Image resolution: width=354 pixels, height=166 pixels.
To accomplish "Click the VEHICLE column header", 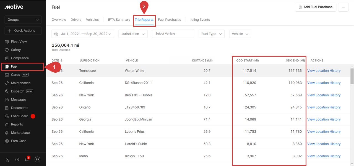I will 132,60.
